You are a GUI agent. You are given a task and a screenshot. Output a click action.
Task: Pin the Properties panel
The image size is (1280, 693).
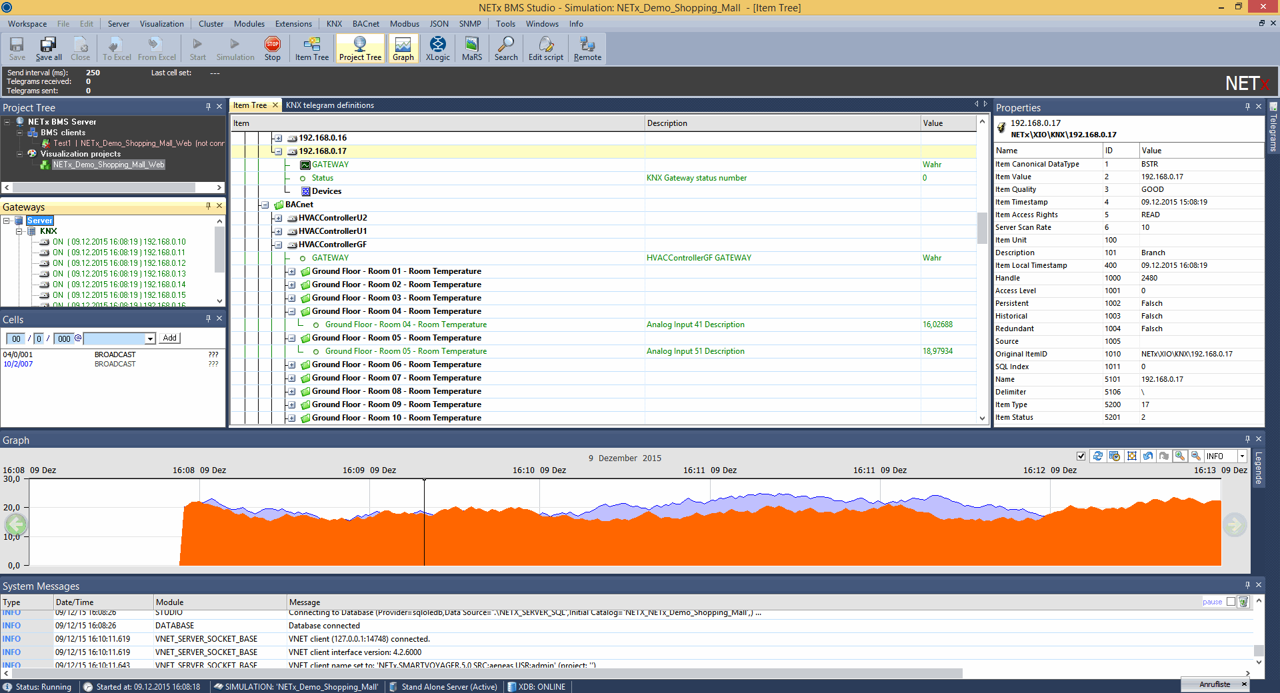point(1247,107)
